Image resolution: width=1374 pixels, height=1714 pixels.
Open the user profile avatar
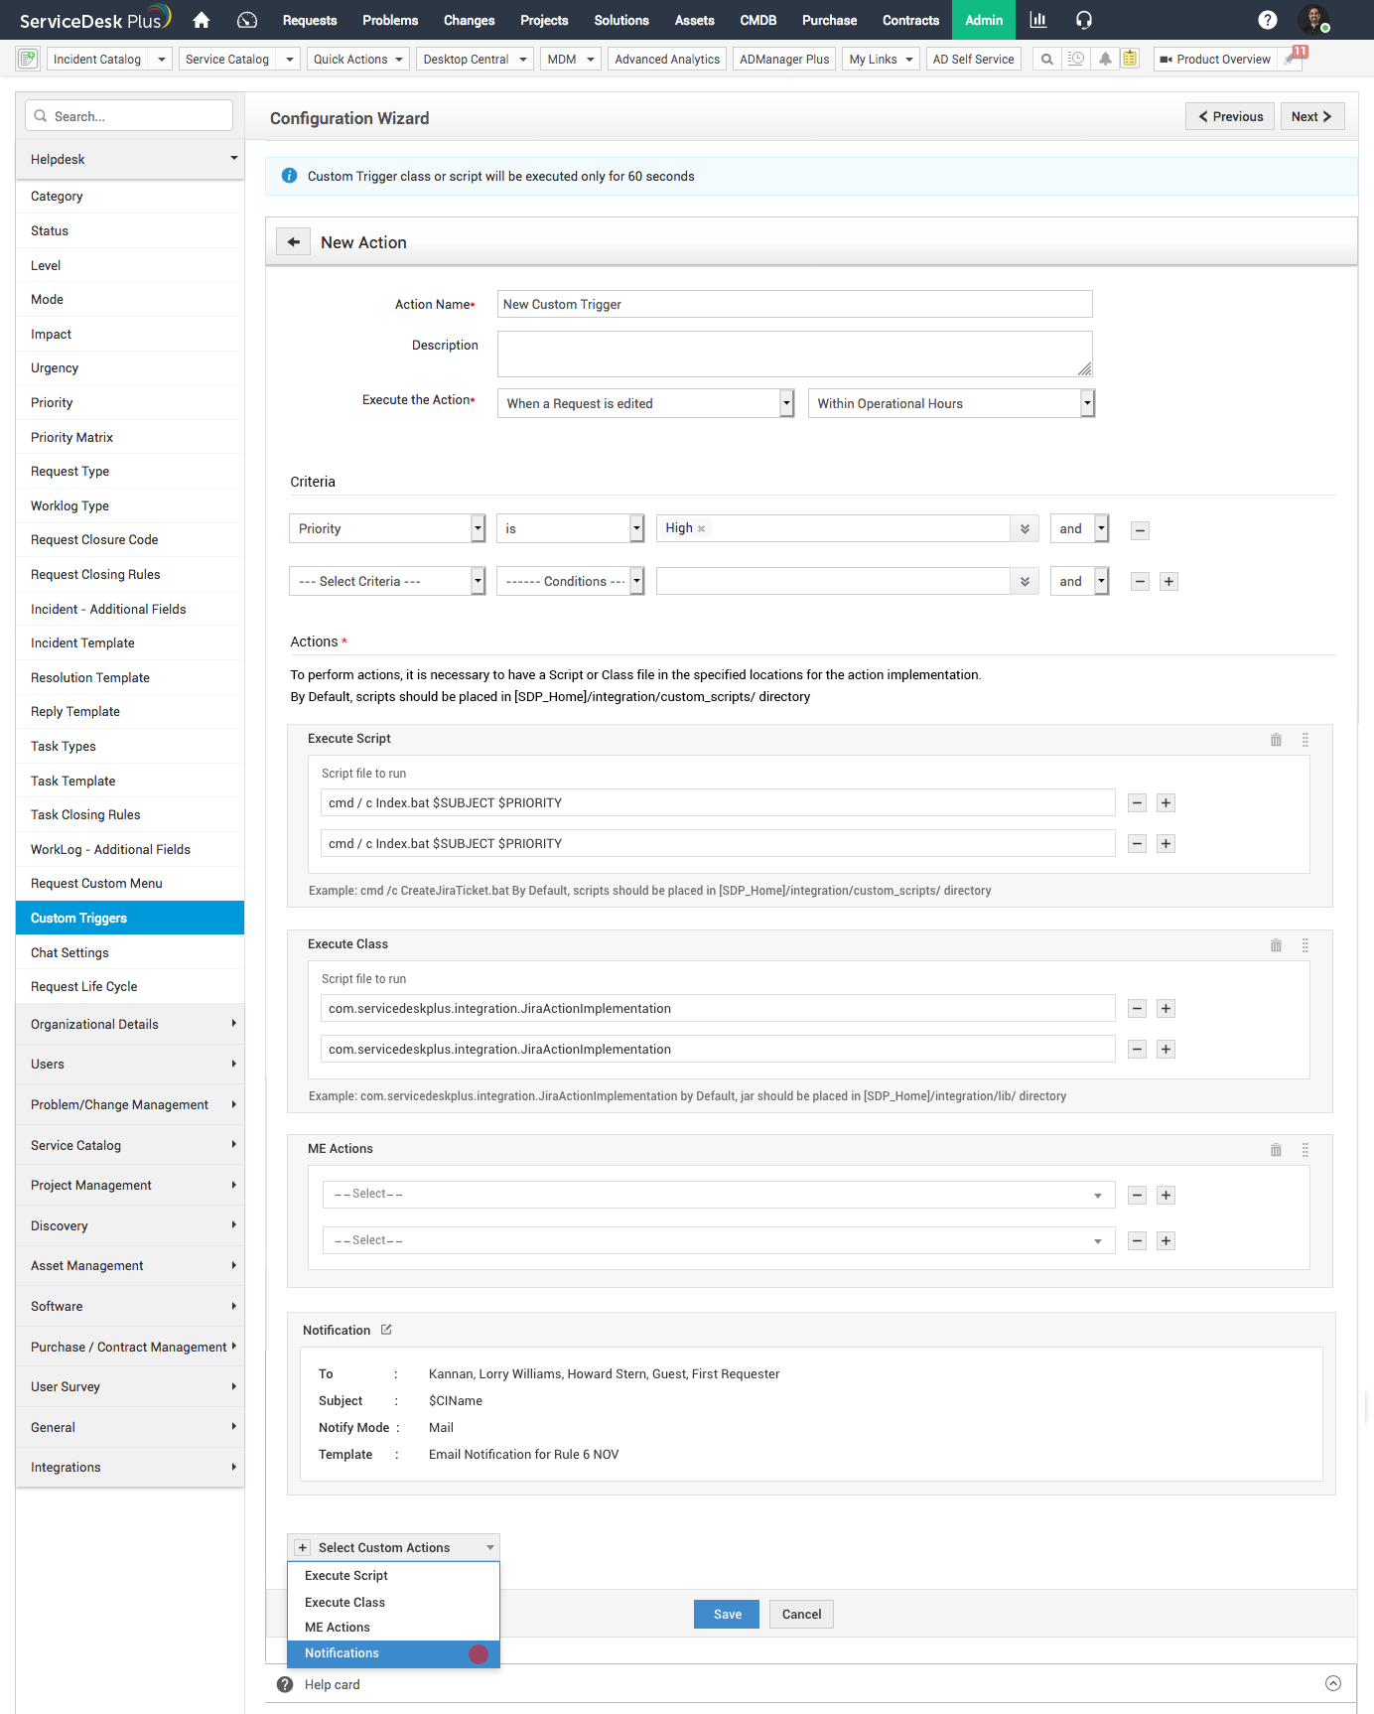tap(1314, 19)
